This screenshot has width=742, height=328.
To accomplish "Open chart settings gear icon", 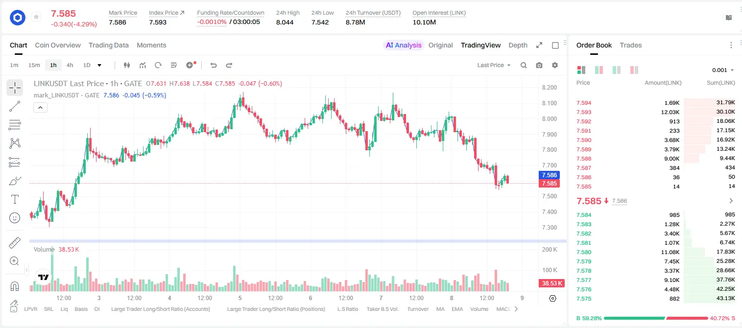I will (555, 65).
